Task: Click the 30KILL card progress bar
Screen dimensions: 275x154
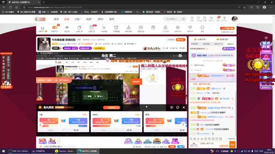Action: [x=116, y=126]
